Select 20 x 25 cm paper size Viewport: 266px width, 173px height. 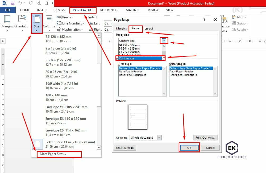(64, 74)
